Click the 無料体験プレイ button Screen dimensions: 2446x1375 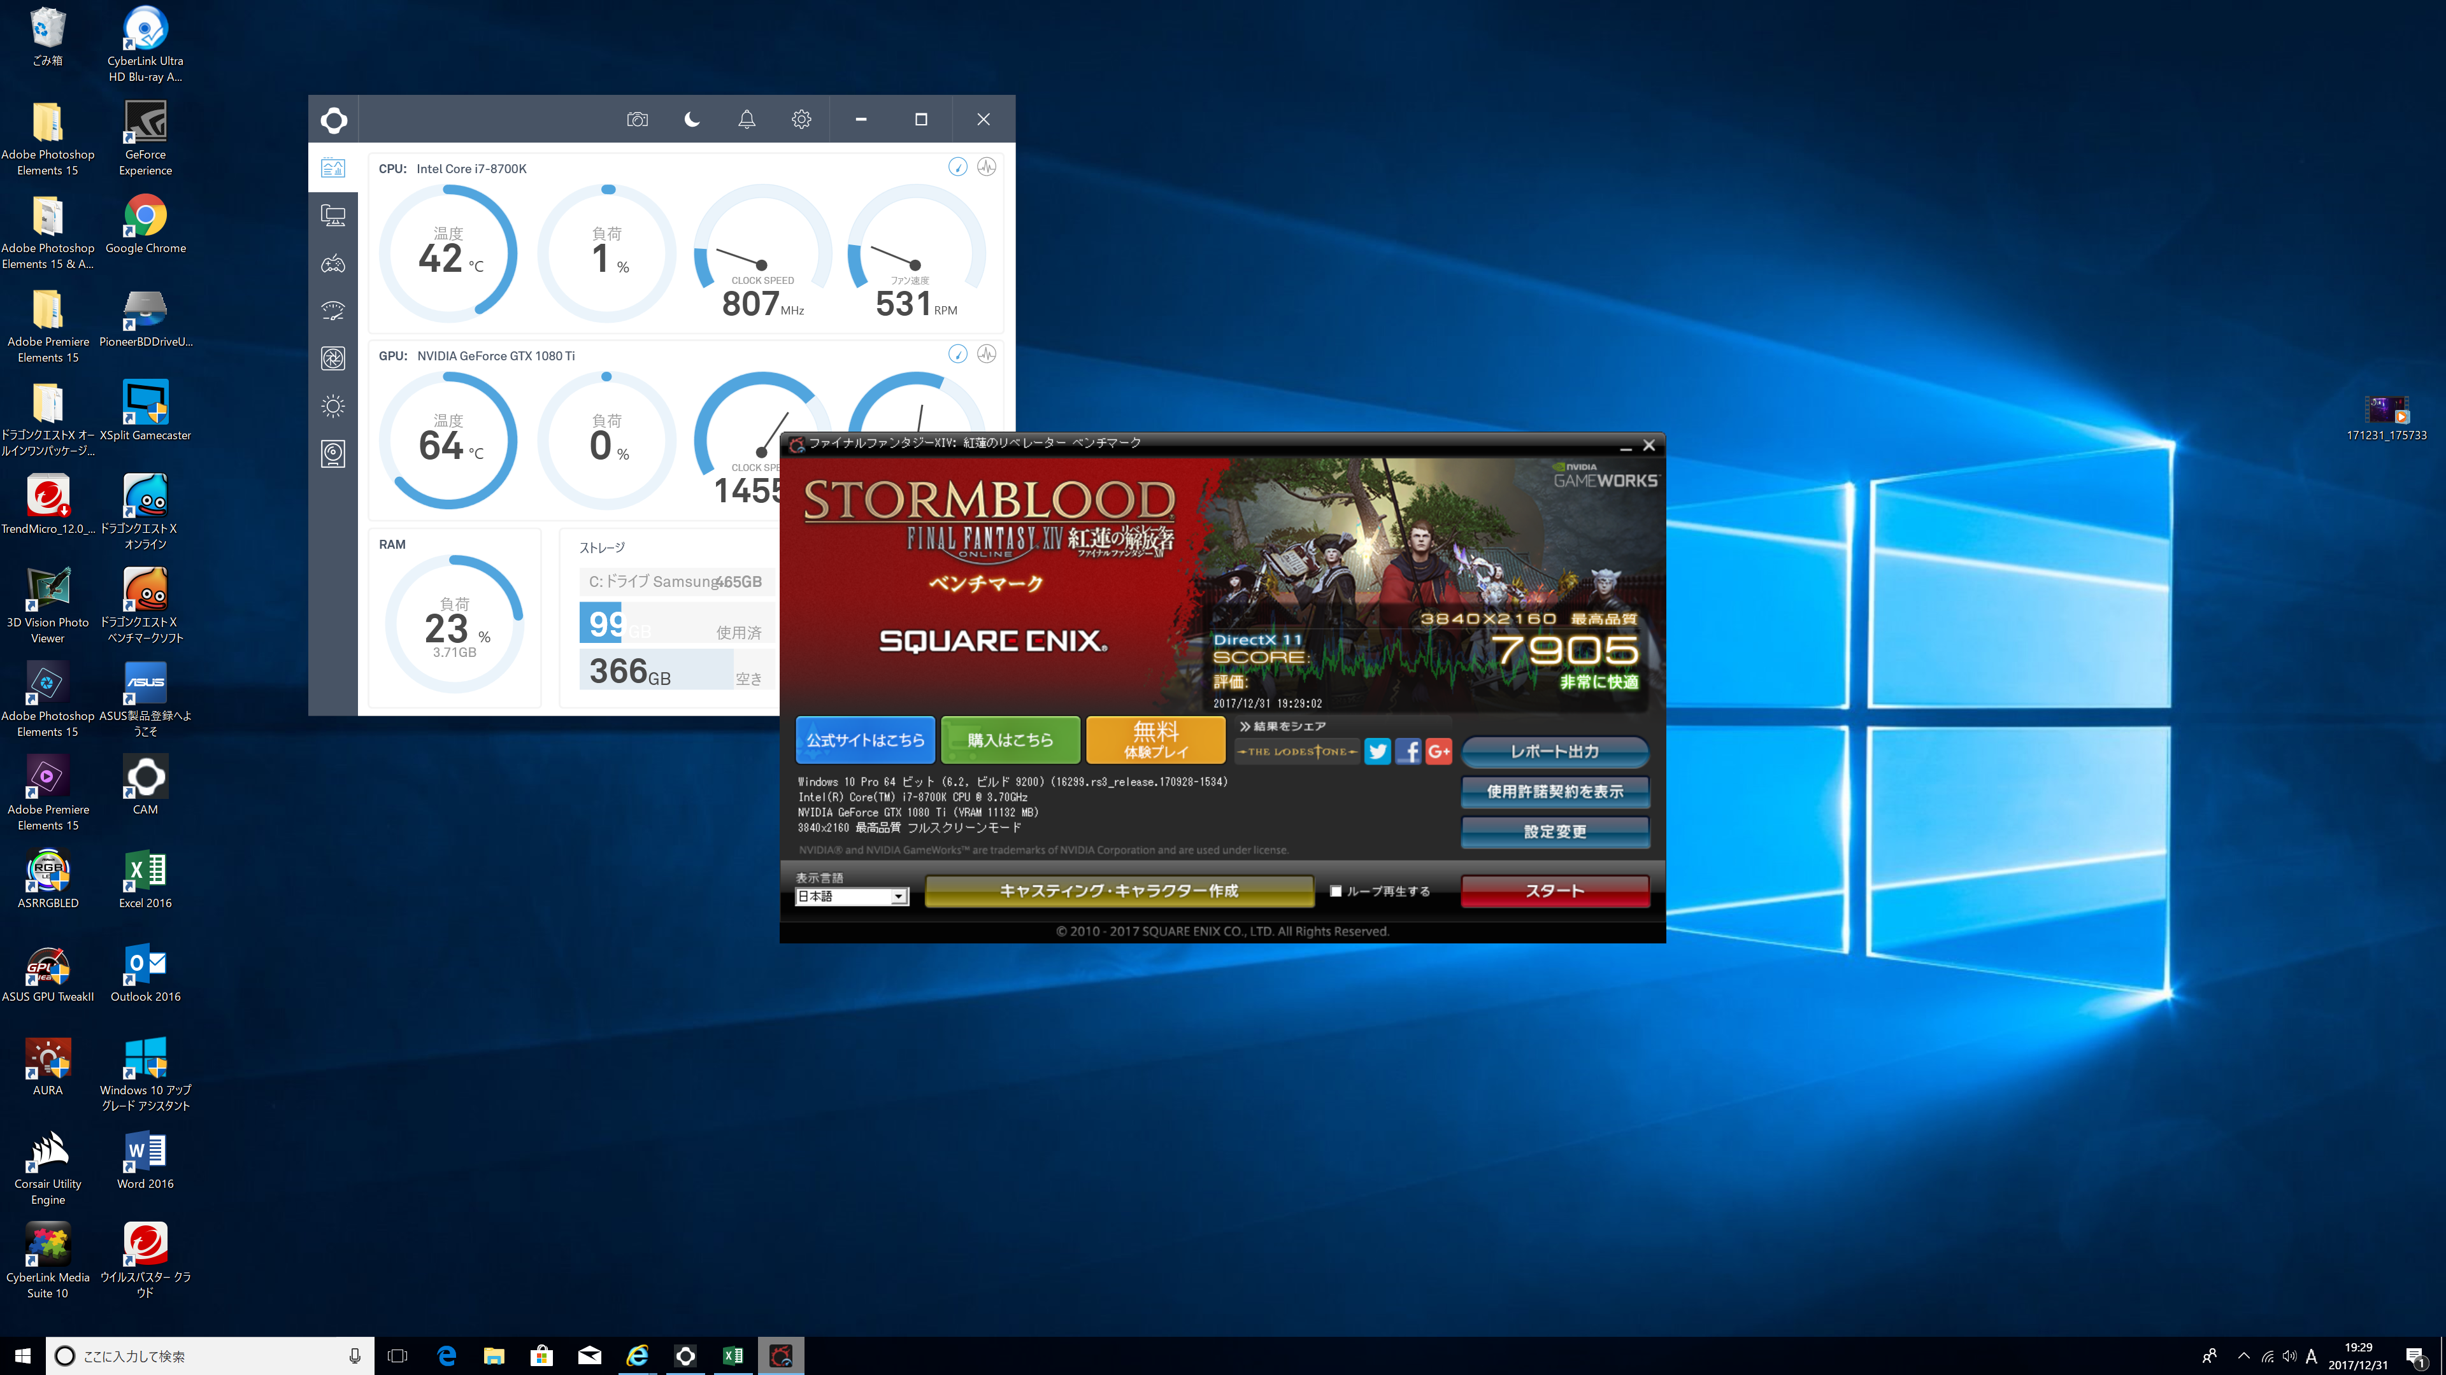[1155, 740]
